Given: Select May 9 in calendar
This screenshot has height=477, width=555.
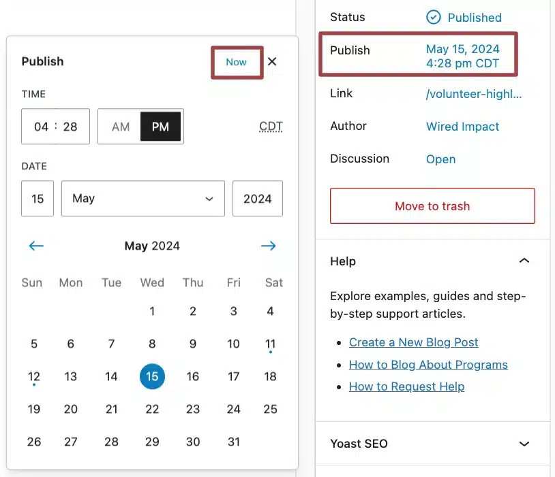Looking at the screenshot, I should coord(193,344).
